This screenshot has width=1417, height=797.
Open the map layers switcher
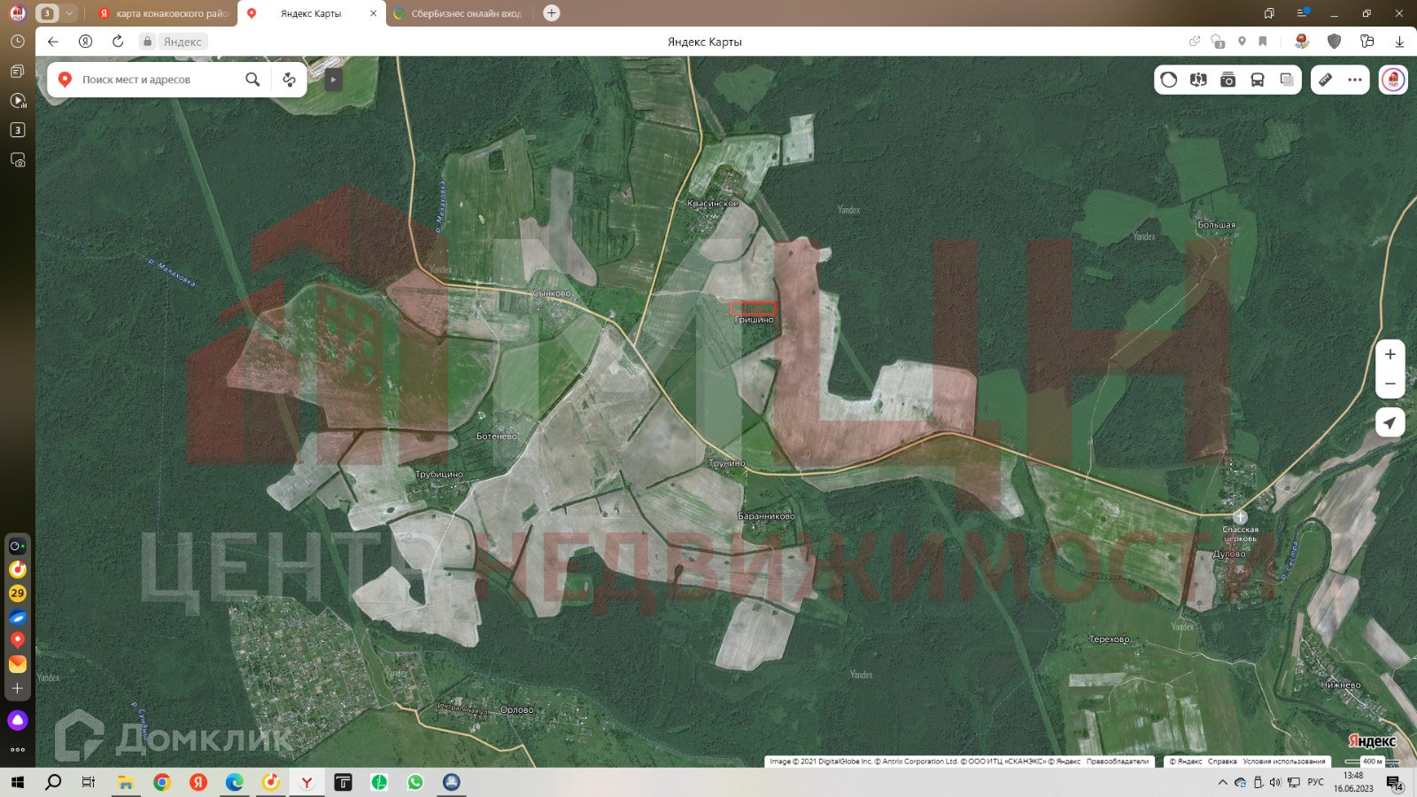[x=1286, y=80]
